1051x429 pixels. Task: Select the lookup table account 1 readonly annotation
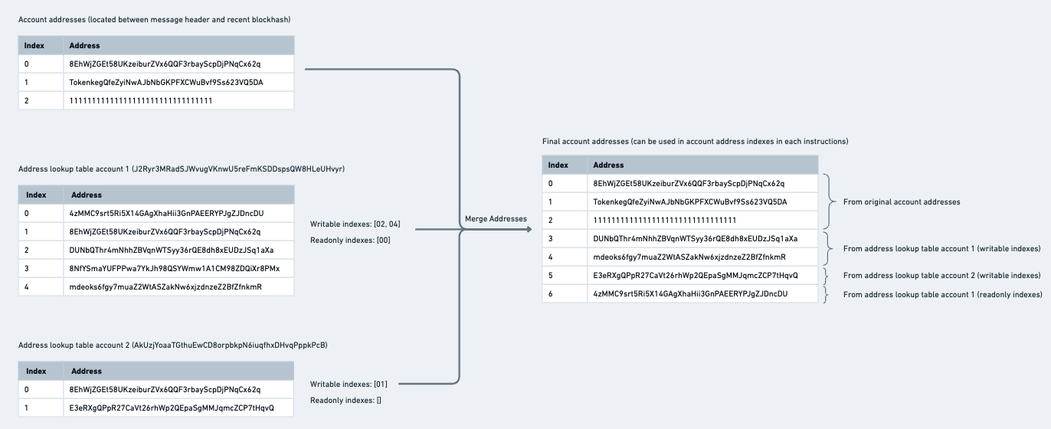942,294
